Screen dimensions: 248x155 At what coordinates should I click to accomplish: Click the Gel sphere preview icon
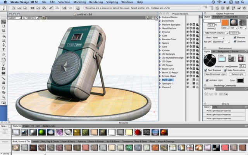coord(234,22)
